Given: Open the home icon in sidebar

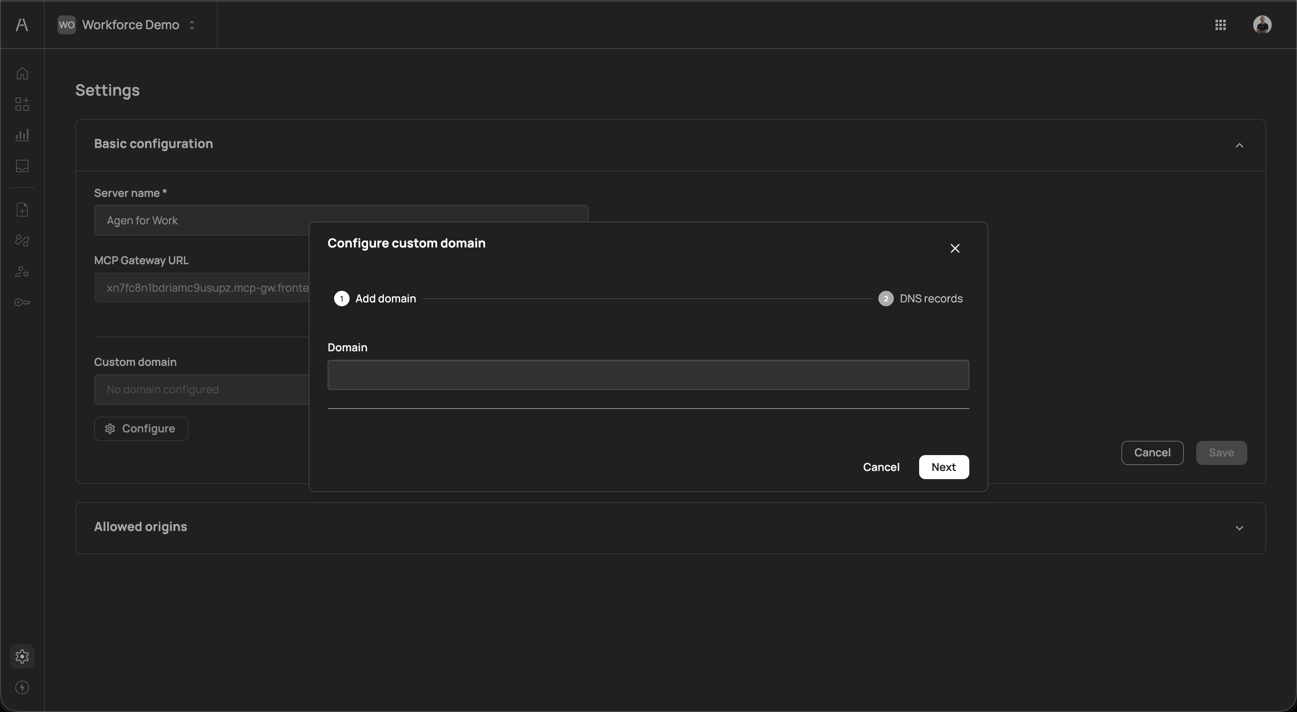Looking at the screenshot, I should tap(22, 73).
